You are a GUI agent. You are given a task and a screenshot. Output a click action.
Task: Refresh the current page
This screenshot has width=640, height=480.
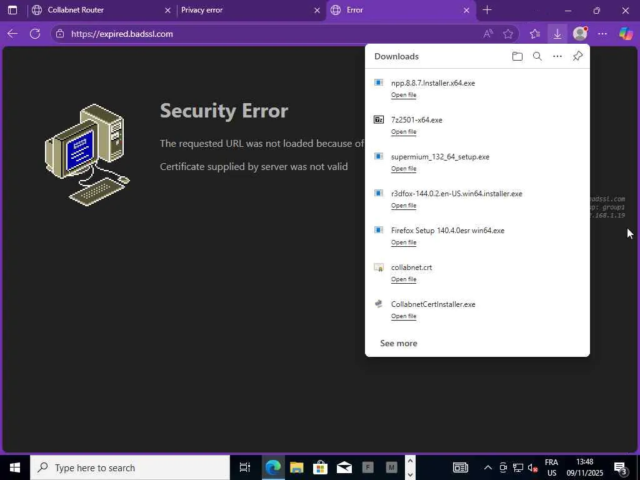tap(35, 34)
